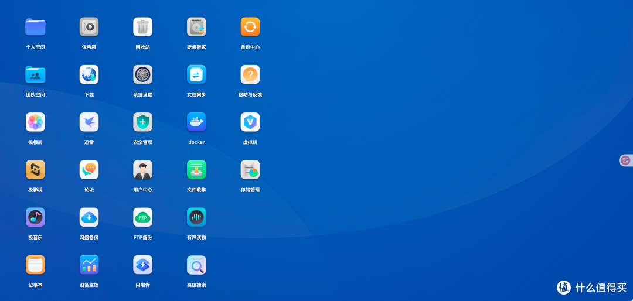Open the 迅雷 Xunlei app
The width and height of the screenshot is (633, 301).
point(89,122)
